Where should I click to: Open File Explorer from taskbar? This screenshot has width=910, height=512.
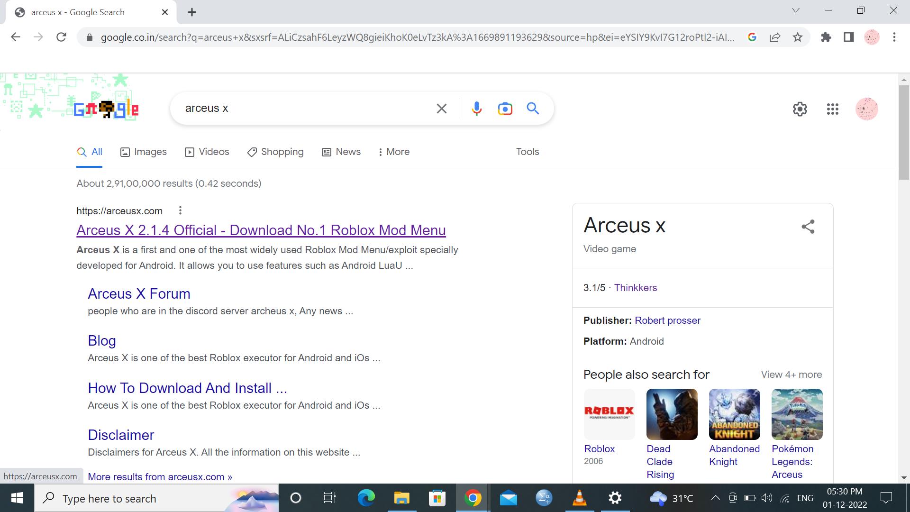coord(401,498)
